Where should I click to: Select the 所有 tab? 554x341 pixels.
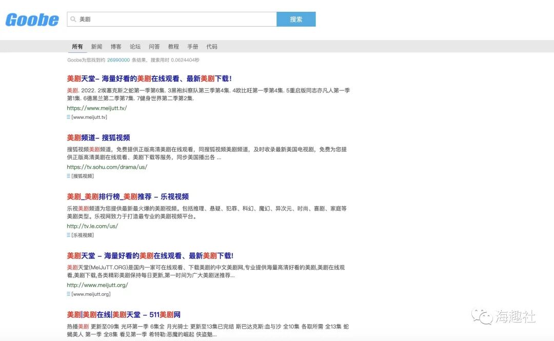pyautogui.click(x=77, y=46)
